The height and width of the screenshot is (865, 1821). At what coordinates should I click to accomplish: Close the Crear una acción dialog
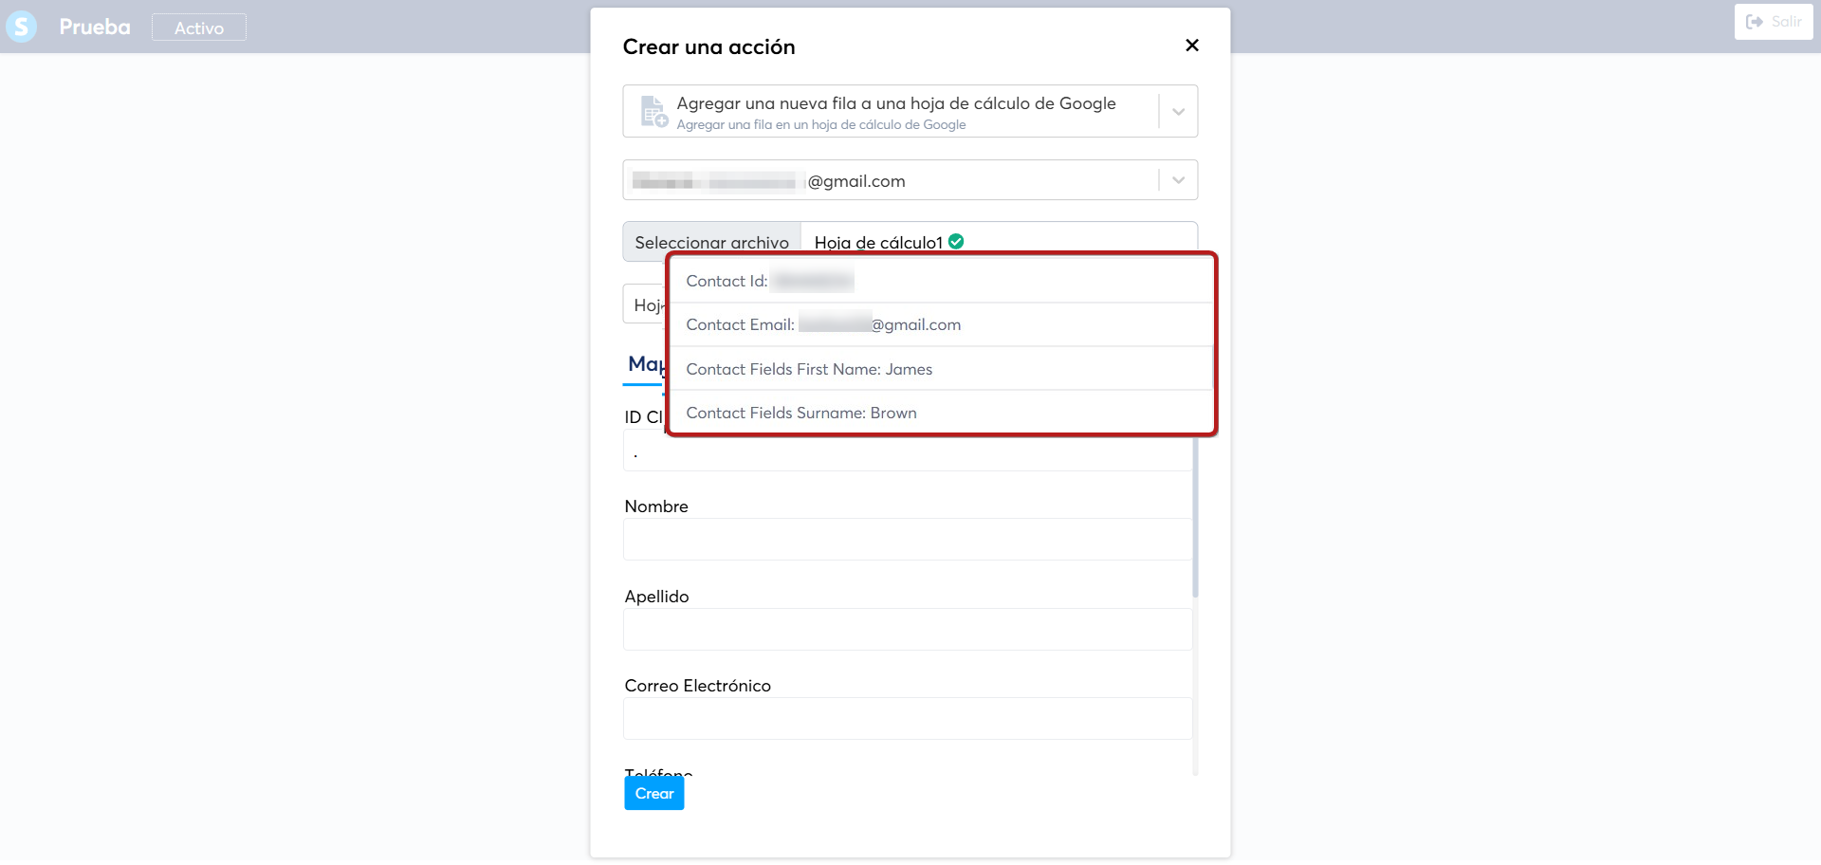[1192, 46]
